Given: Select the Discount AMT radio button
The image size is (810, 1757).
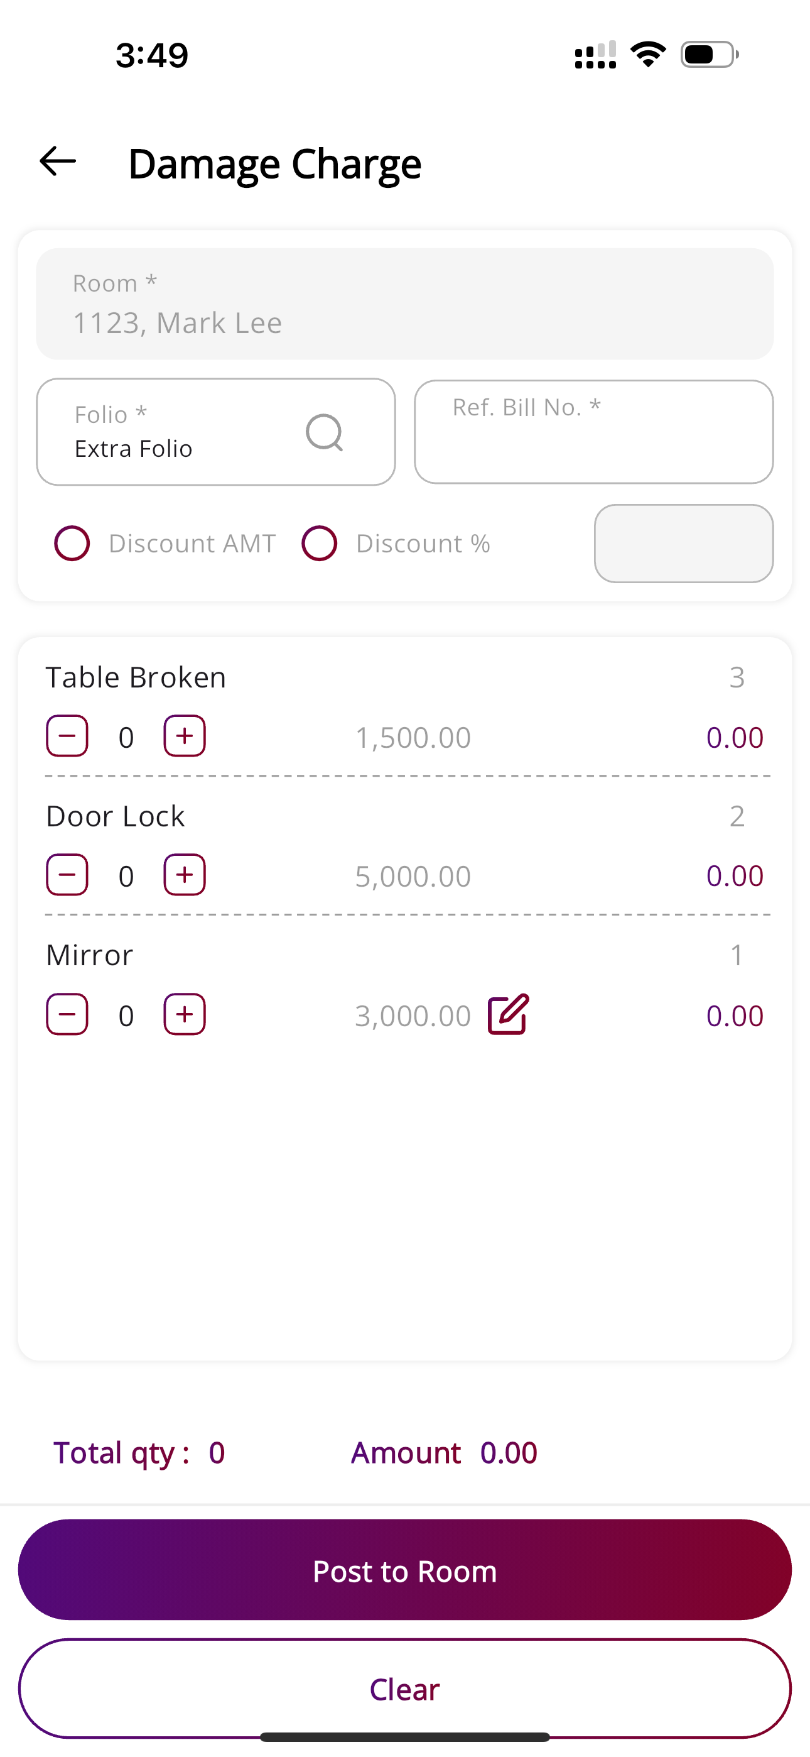Looking at the screenshot, I should coord(72,544).
